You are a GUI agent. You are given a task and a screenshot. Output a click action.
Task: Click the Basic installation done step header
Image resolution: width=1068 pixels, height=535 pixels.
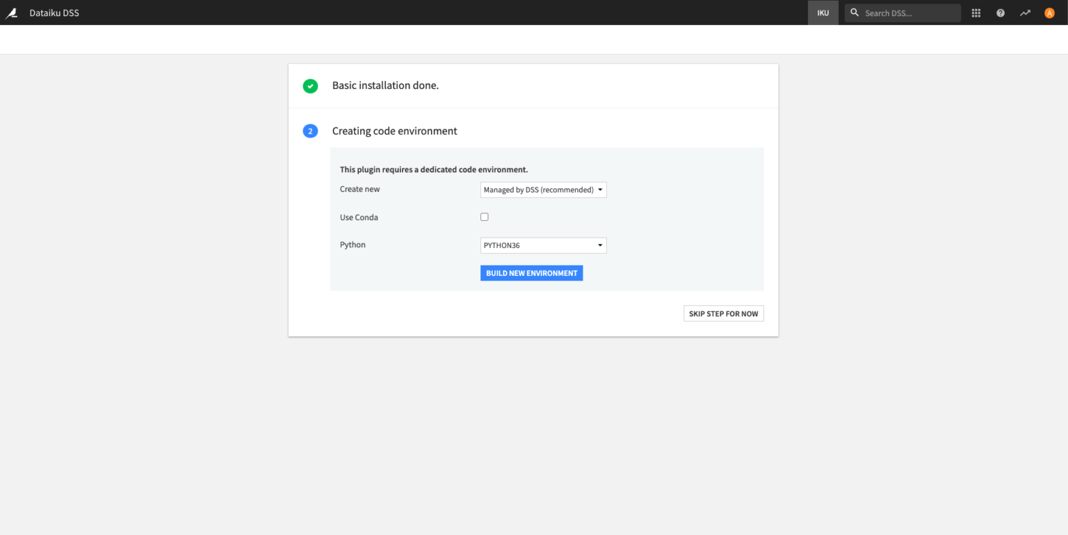point(385,85)
